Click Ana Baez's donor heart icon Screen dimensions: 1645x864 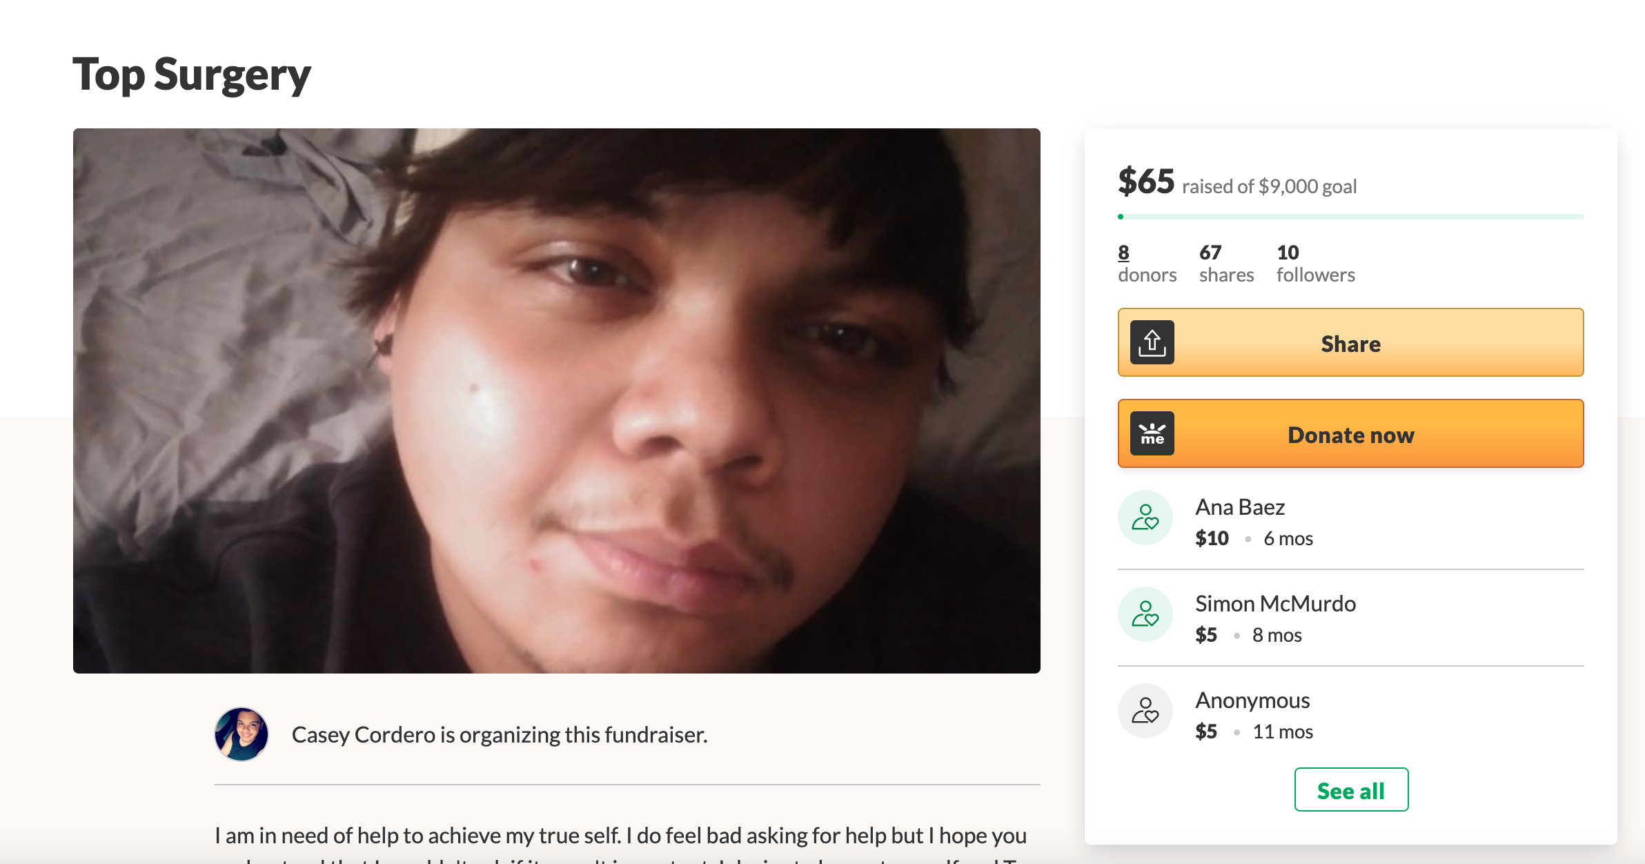point(1145,518)
